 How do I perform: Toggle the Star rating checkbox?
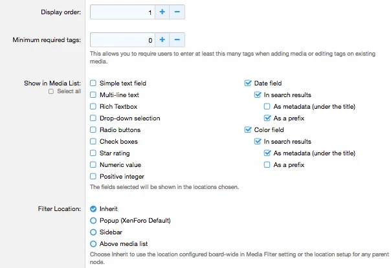click(93, 153)
